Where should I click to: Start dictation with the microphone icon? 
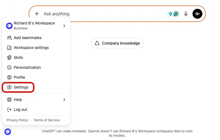tap(186, 14)
